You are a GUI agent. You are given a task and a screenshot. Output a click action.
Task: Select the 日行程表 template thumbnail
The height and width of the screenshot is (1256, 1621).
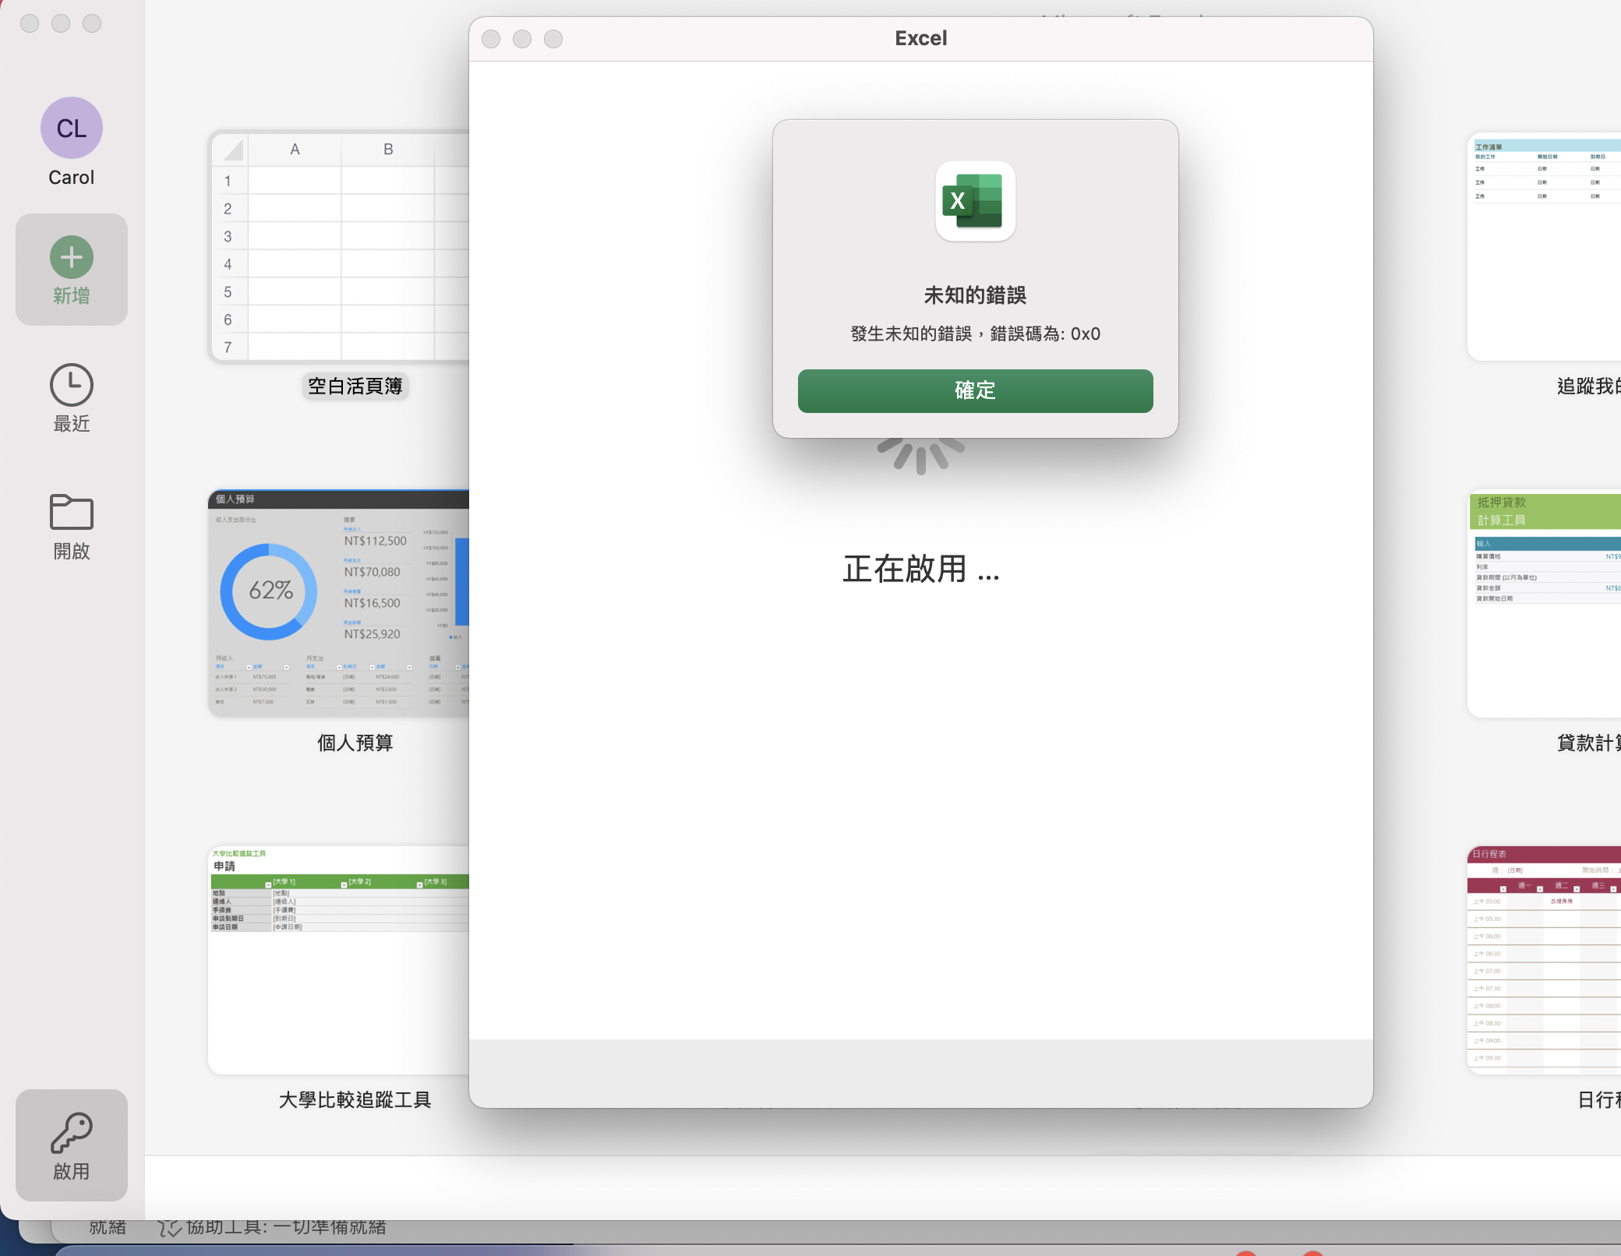pyautogui.click(x=1544, y=959)
